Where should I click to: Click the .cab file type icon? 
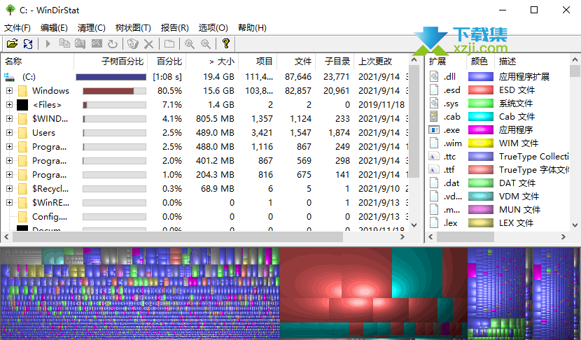coord(434,116)
